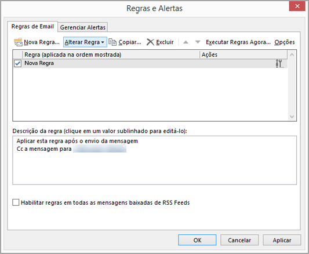Enable rules on RSS Feeds checkbox
309x254 pixels.
pos(16,202)
